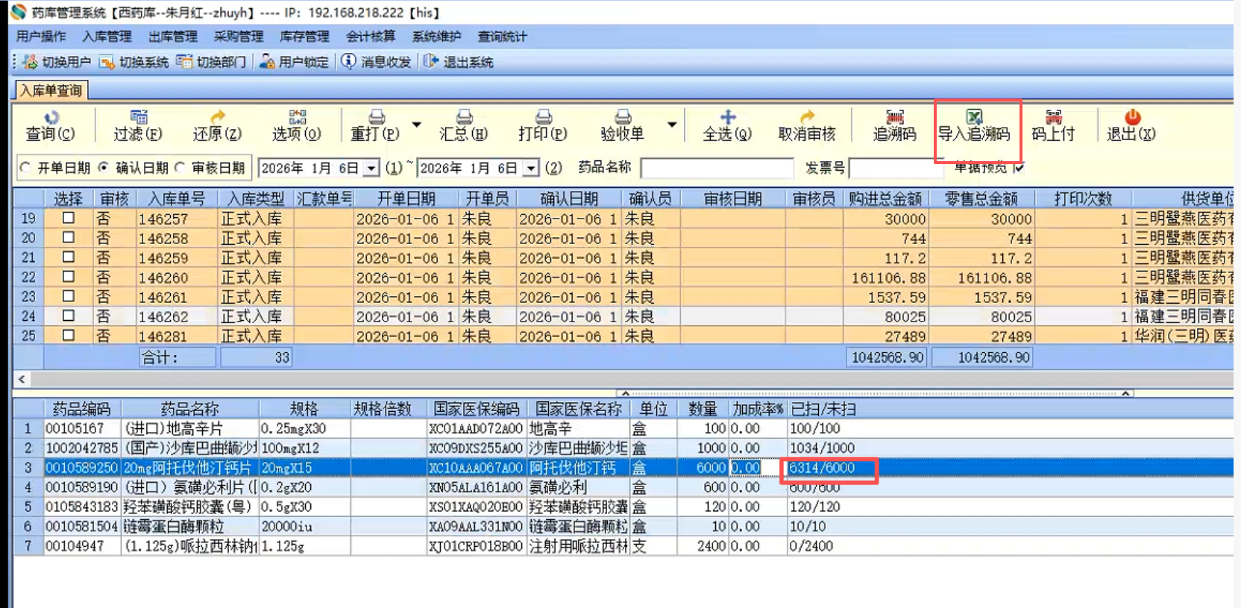The height and width of the screenshot is (608, 1241).
Task: Expand the 重打 dropdown arrow
Action: click(x=417, y=125)
